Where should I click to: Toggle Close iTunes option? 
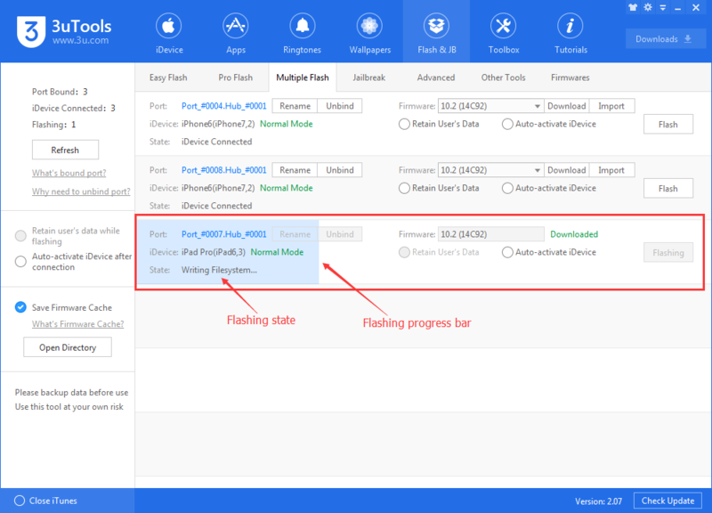tap(20, 501)
